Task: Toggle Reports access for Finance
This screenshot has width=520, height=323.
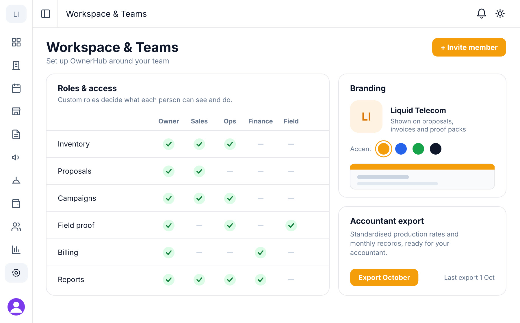Action: [261, 280]
